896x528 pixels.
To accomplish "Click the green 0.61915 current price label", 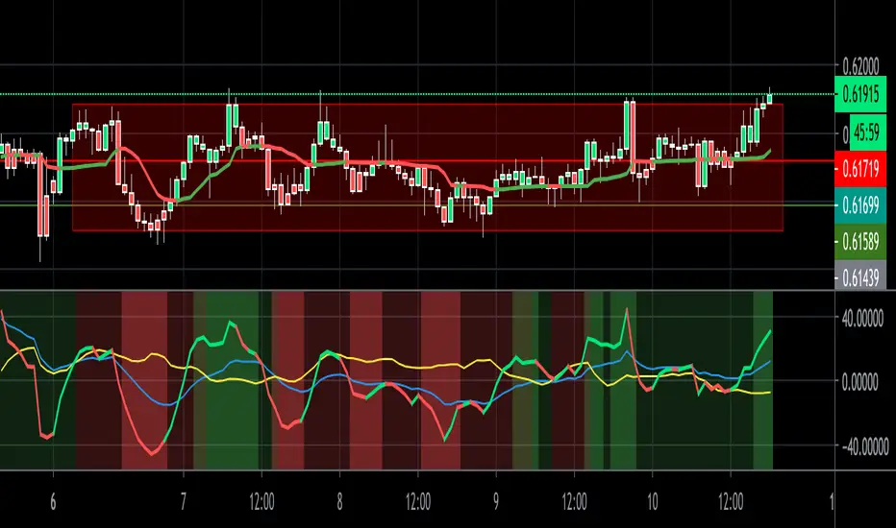I will click(x=860, y=94).
